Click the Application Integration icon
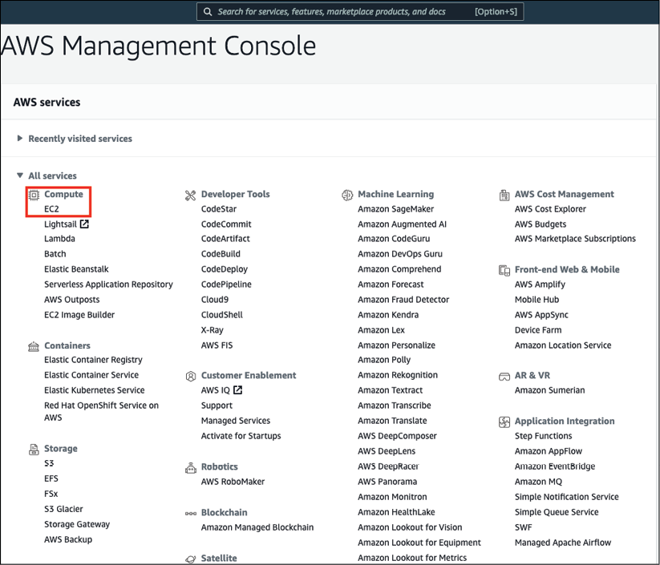 tap(504, 422)
